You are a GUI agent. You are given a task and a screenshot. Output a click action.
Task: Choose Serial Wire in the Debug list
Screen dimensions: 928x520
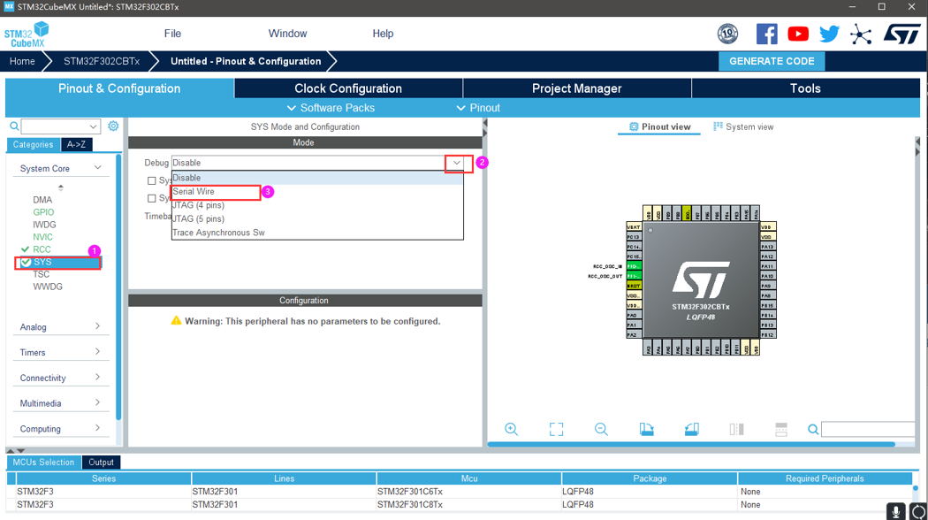pyautogui.click(x=317, y=191)
